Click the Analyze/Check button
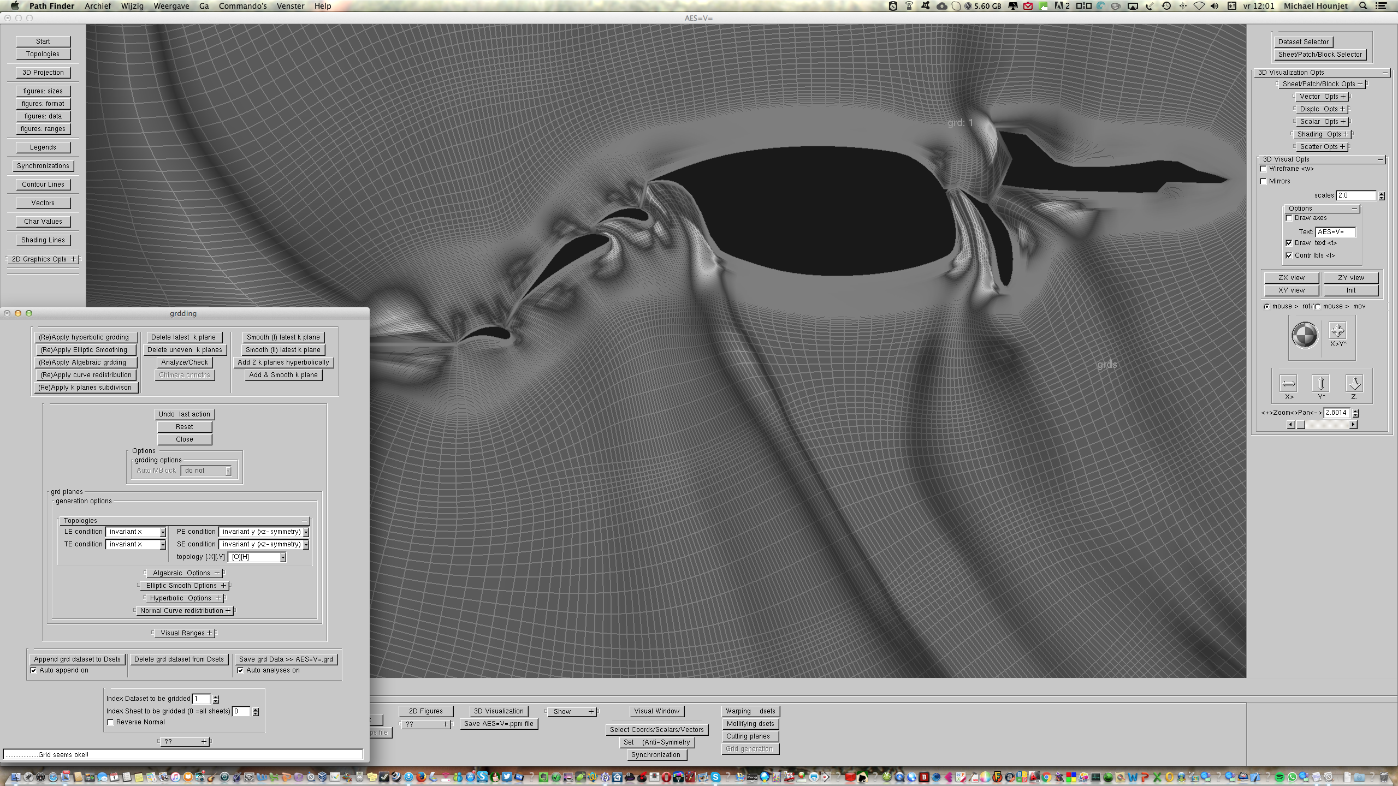The height and width of the screenshot is (786, 1398). (x=185, y=362)
